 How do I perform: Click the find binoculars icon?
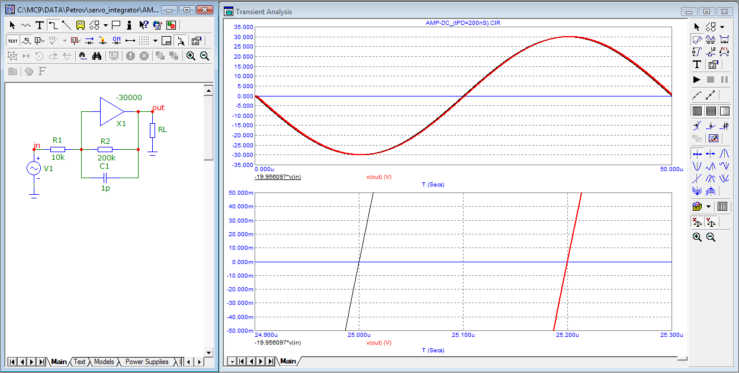click(98, 56)
